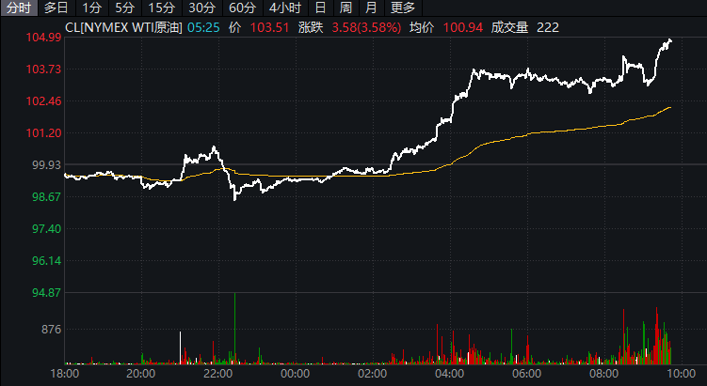The height and width of the screenshot is (386, 707).
Task: Click the 成交量 volume label
Action: pyautogui.click(x=509, y=27)
